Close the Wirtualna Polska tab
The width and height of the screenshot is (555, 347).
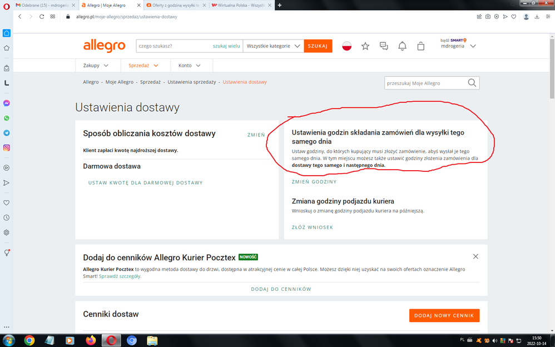(x=270, y=6)
